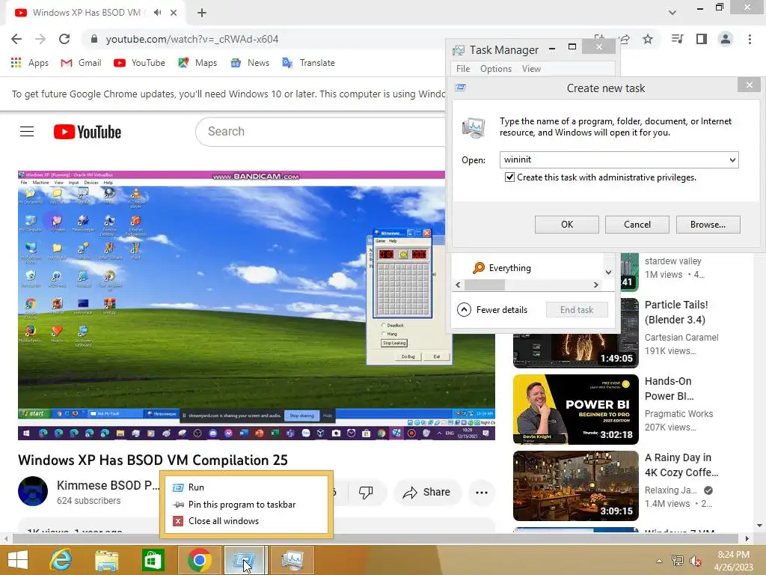Switch to Chrome on the taskbar
The height and width of the screenshot is (575, 766).
(x=199, y=560)
